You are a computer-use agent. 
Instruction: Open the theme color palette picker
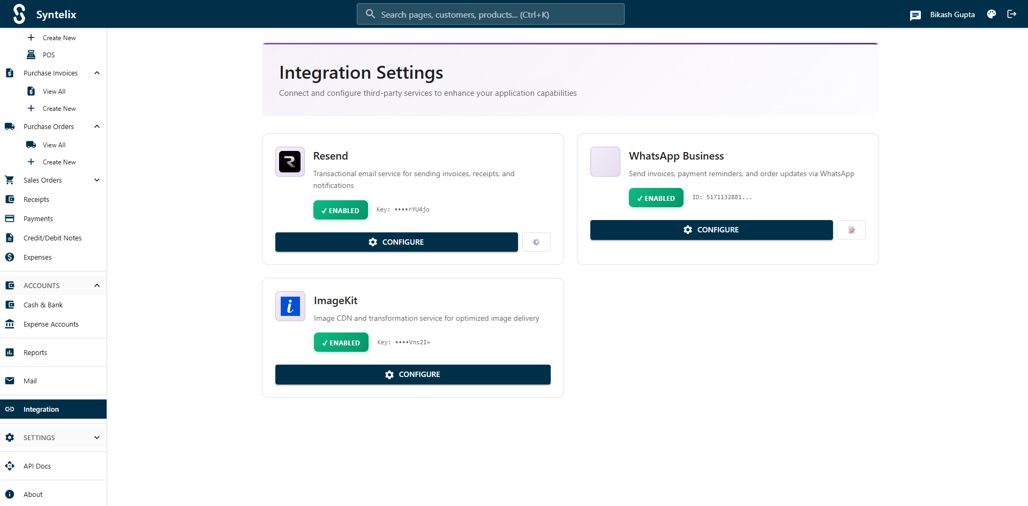992,14
